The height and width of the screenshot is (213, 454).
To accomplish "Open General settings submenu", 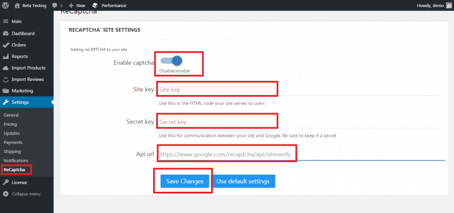I will tap(11, 115).
